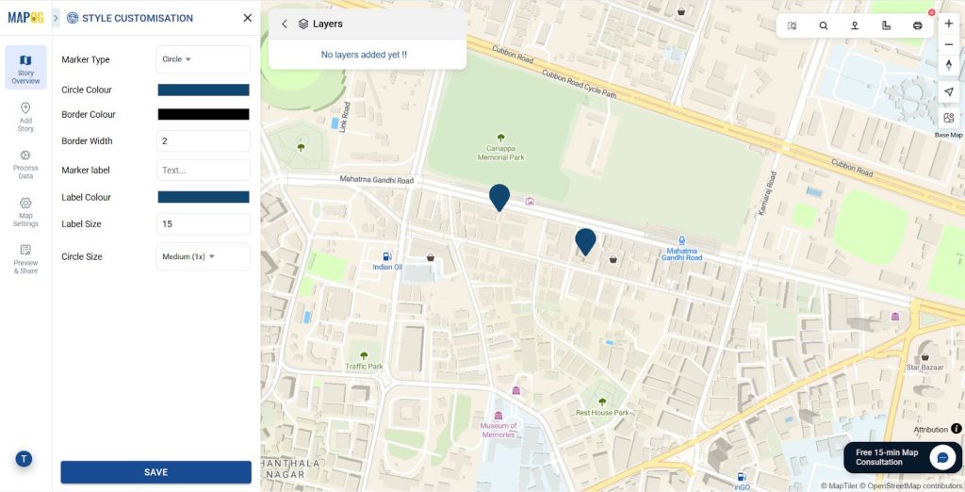Expand sidebar with chevron next to logo
965x492 pixels.
click(56, 18)
